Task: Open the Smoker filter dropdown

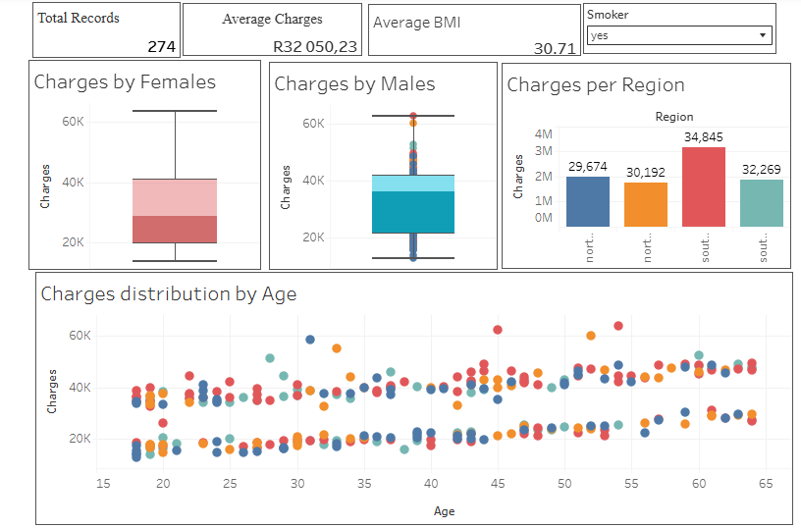Action: point(677,35)
